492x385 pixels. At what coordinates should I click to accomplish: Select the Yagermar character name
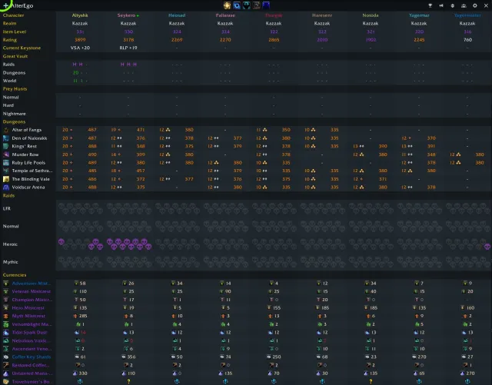pos(419,15)
